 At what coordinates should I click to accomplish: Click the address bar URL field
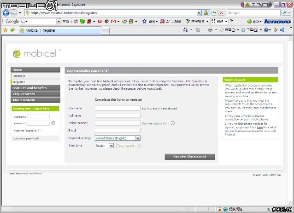111,13
